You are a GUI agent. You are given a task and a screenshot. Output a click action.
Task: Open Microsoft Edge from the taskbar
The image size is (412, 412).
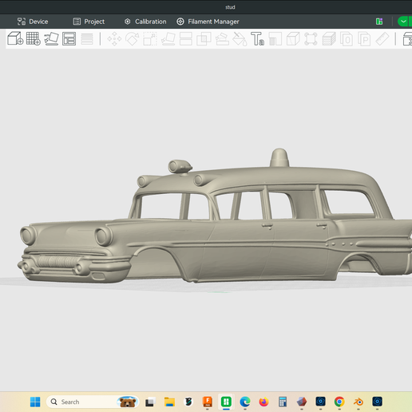coord(245,402)
